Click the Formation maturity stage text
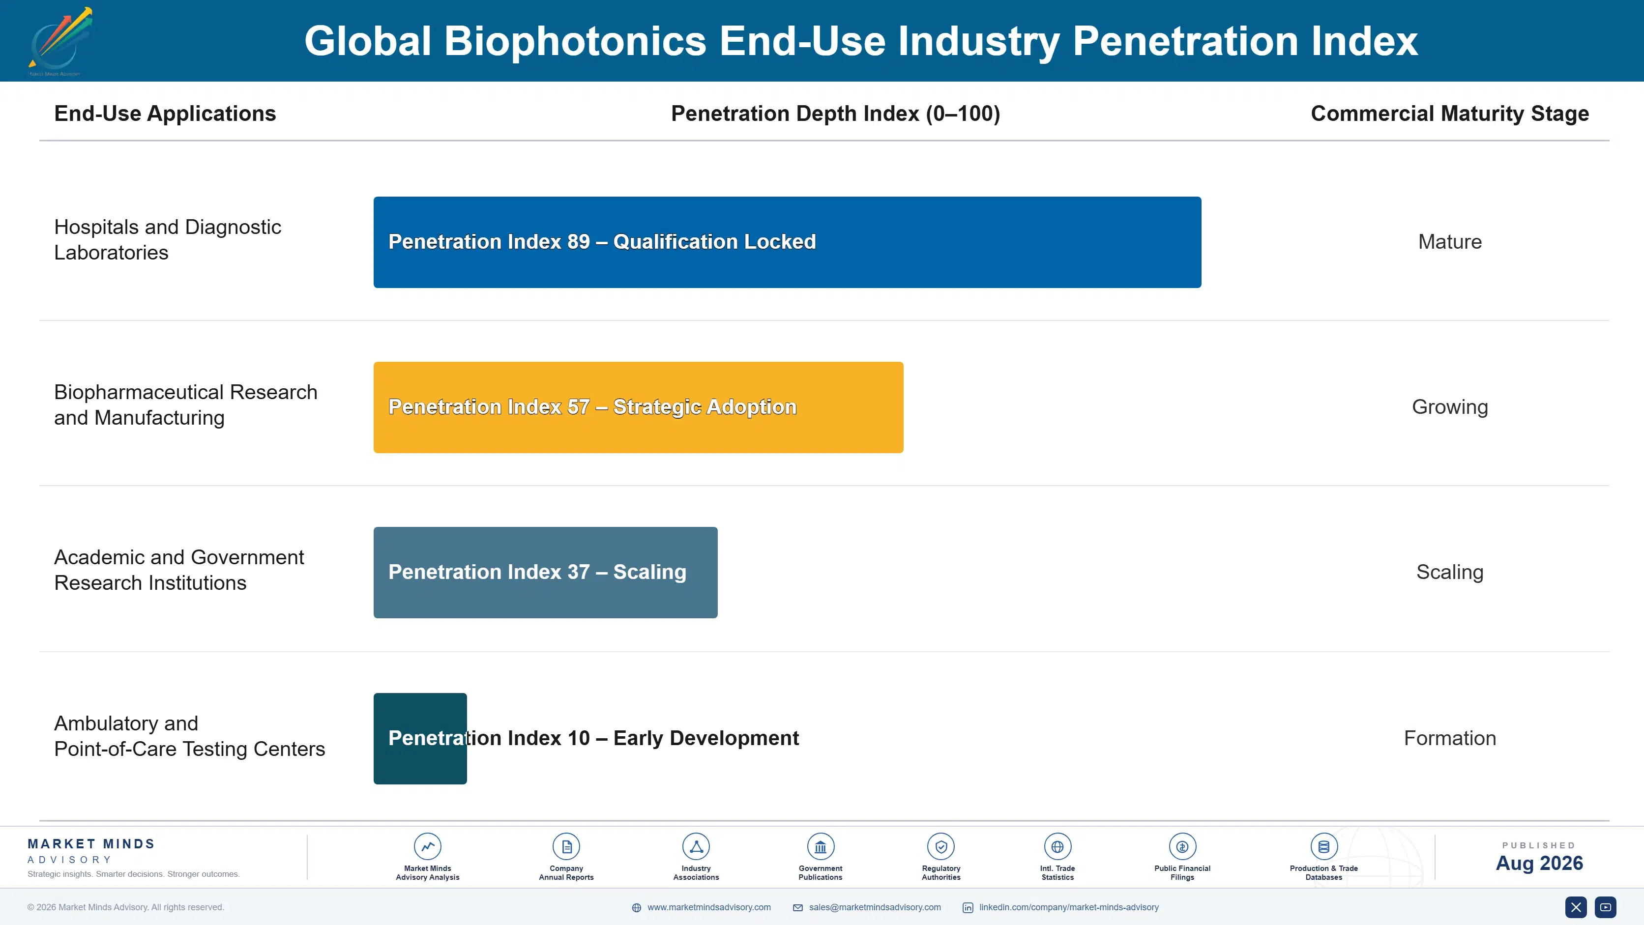Viewport: 1644px width, 925px height. pyautogui.click(x=1450, y=738)
